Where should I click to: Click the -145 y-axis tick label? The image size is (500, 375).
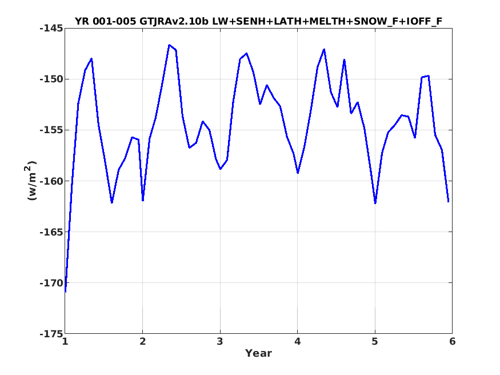pos(51,29)
